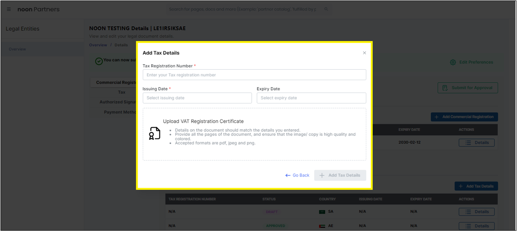Click the search magnifier icon
517x232 pixels.
[326, 9]
